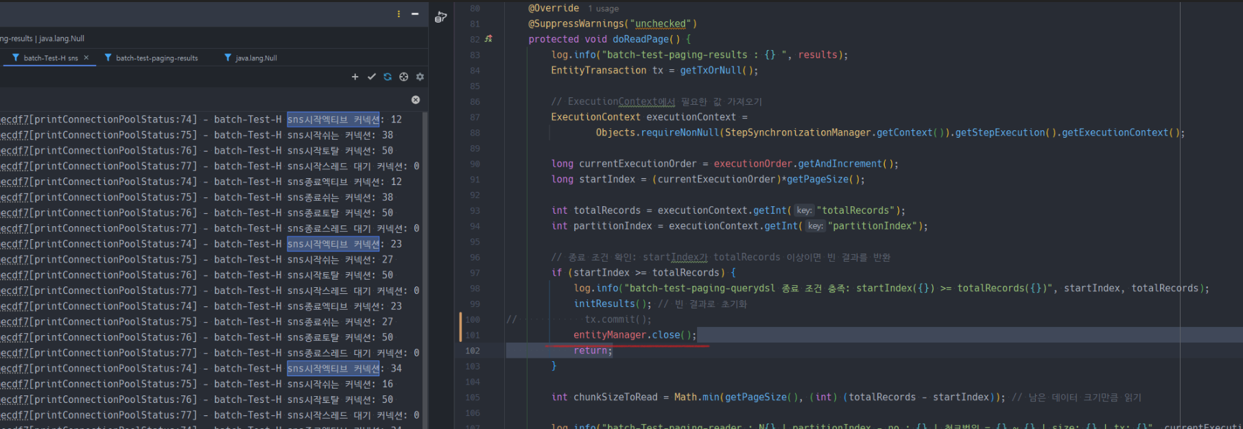1243x429 pixels.
Task: Click 'initResults' call on line 99
Action: (604, 304)
